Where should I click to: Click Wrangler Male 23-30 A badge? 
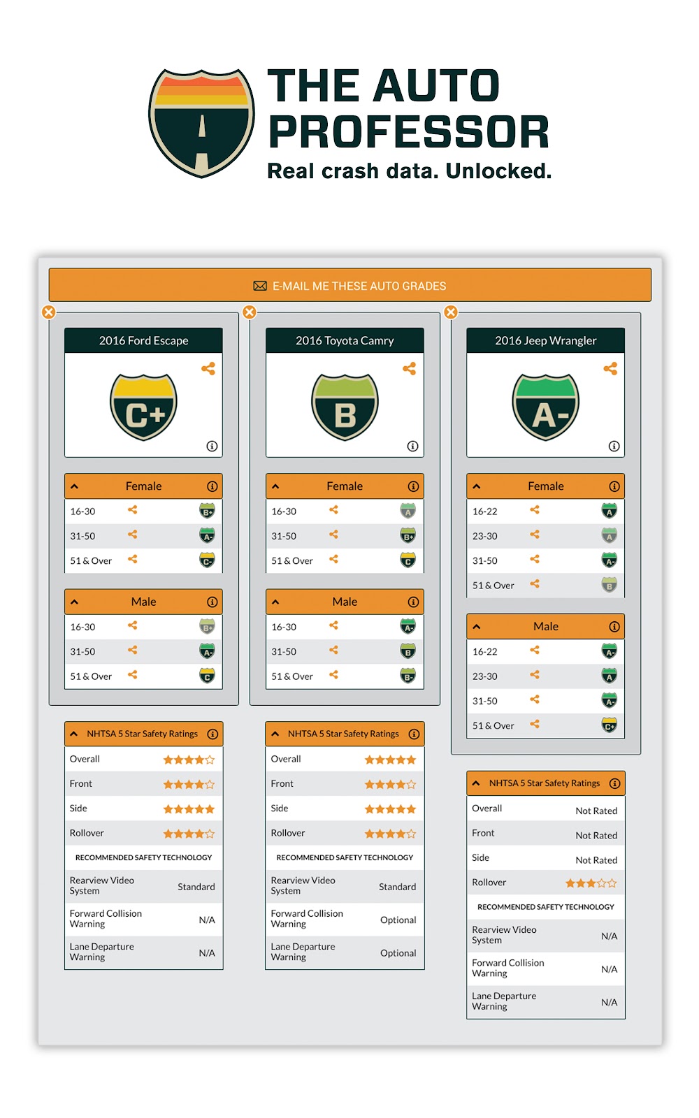610,676
